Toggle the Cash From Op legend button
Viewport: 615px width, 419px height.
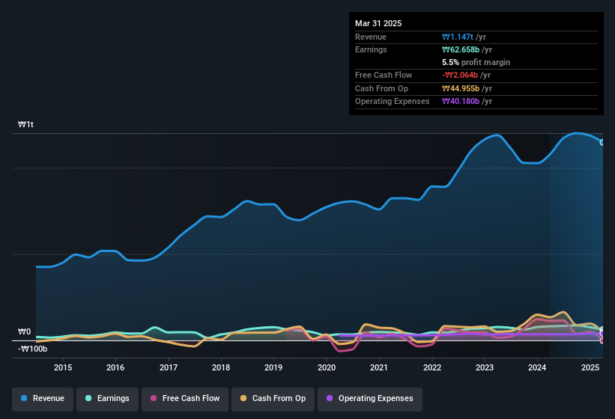(x=273, y=399)
